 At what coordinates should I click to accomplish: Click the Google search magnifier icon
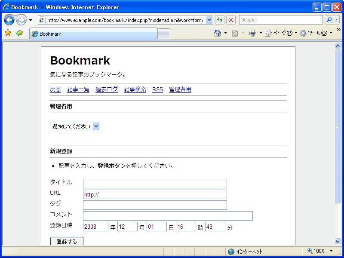click(x=329, y=20)
